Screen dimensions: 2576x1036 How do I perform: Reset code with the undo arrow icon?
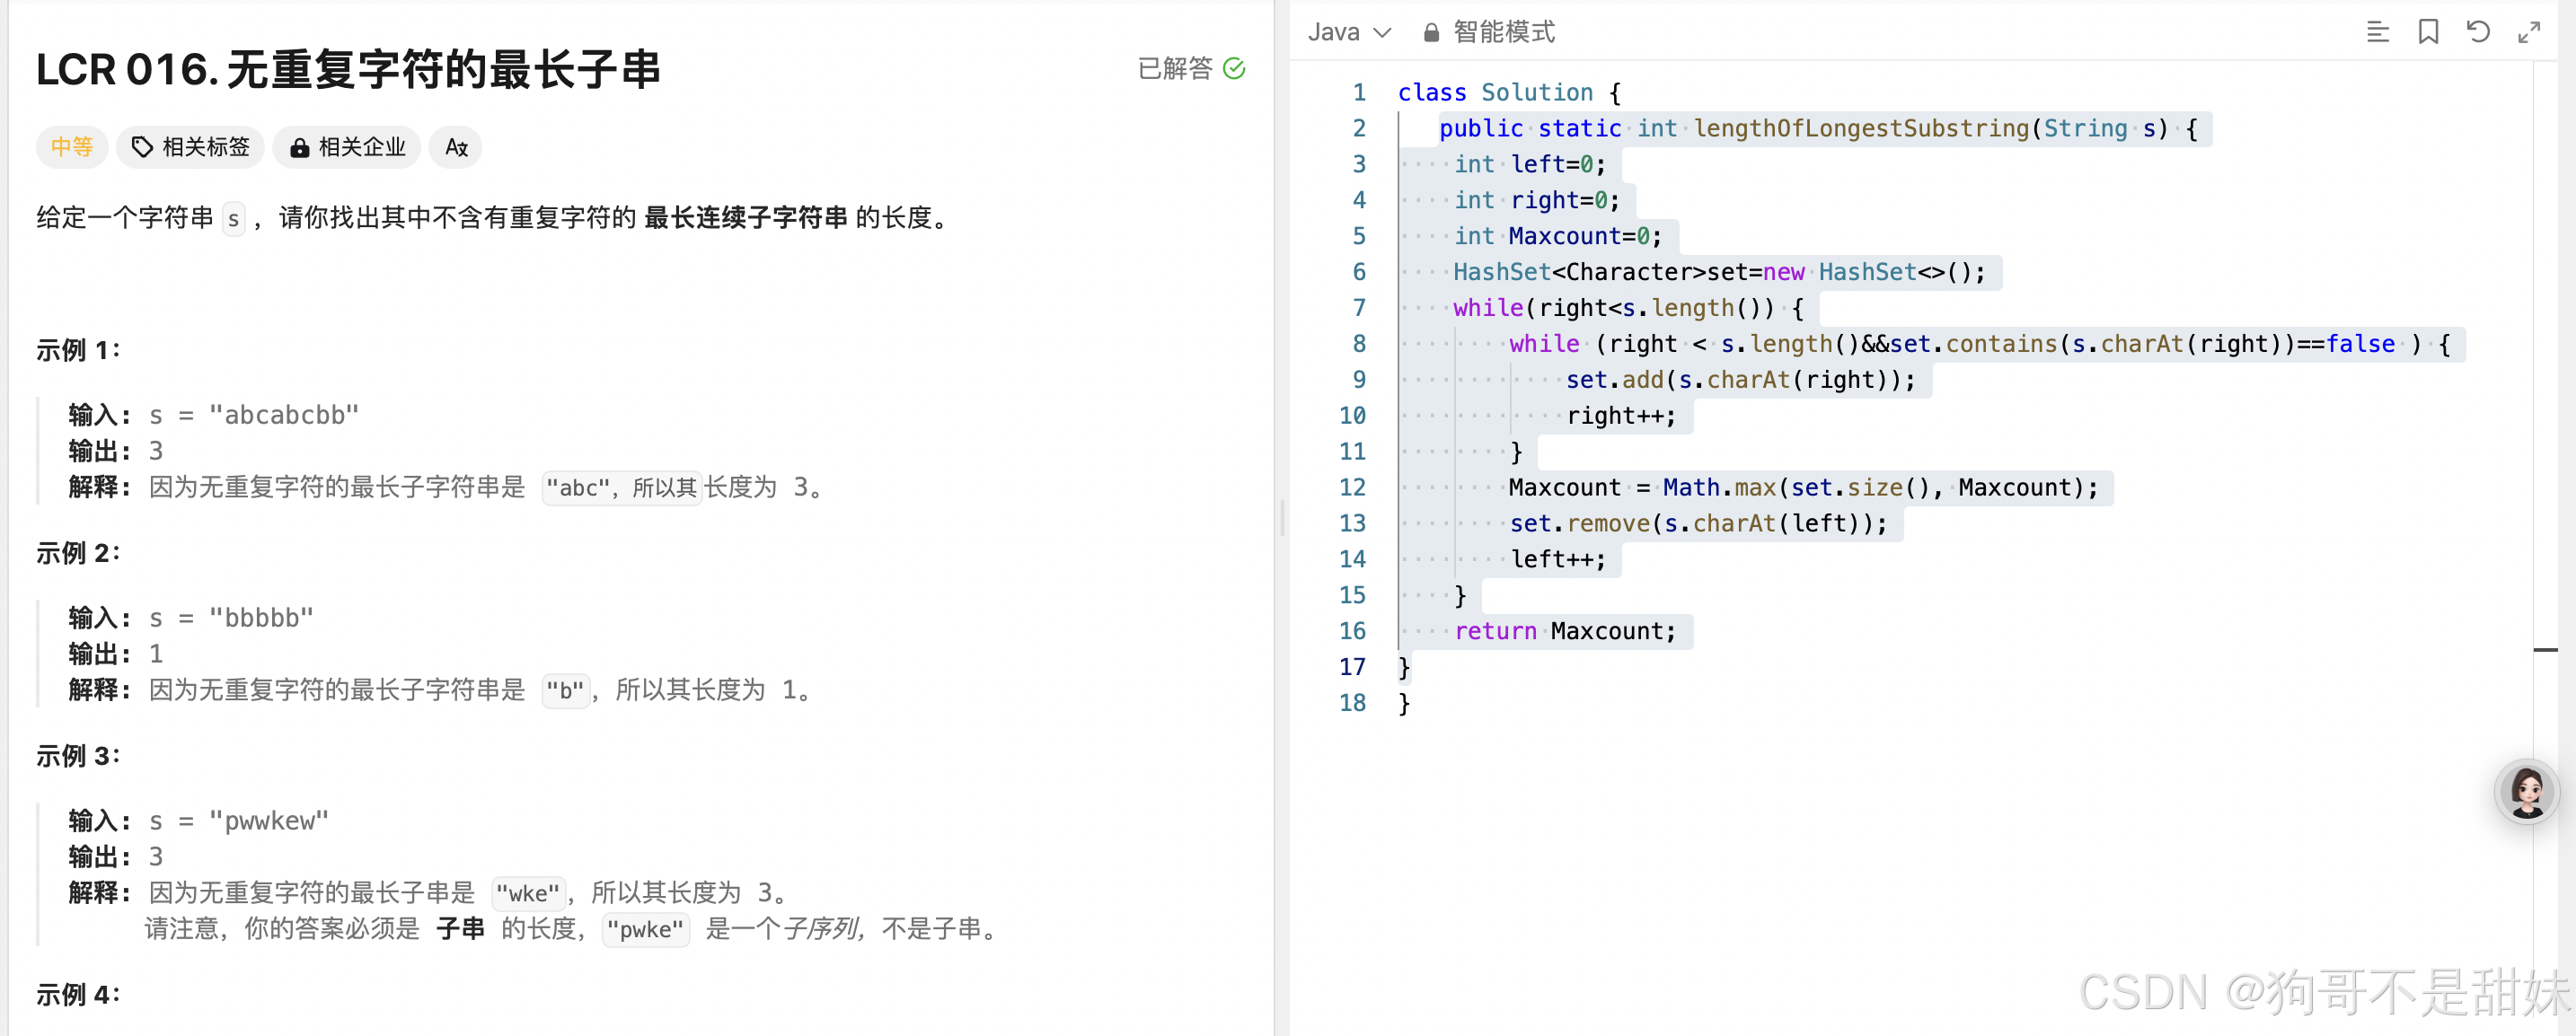click(x=2478, y=33)
